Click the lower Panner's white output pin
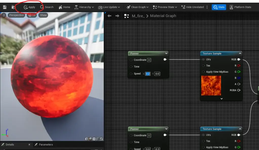The image size is (259, 150). point(165,135)
